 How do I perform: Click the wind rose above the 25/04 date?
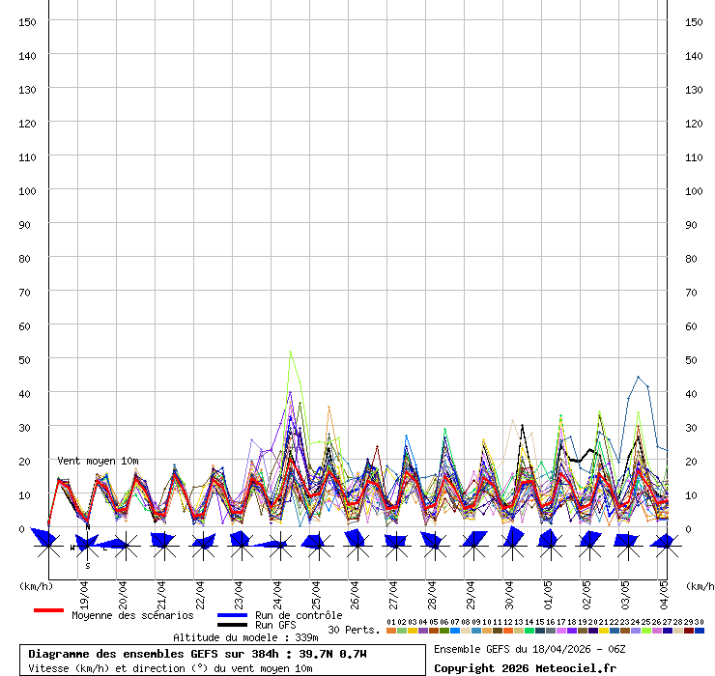click(316, 545)
